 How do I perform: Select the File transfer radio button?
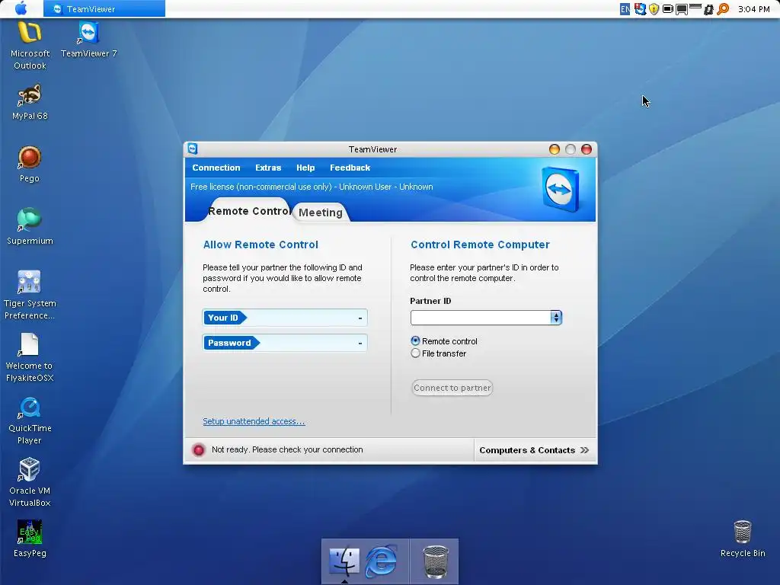pyautogui.click(x=415, y=353)
